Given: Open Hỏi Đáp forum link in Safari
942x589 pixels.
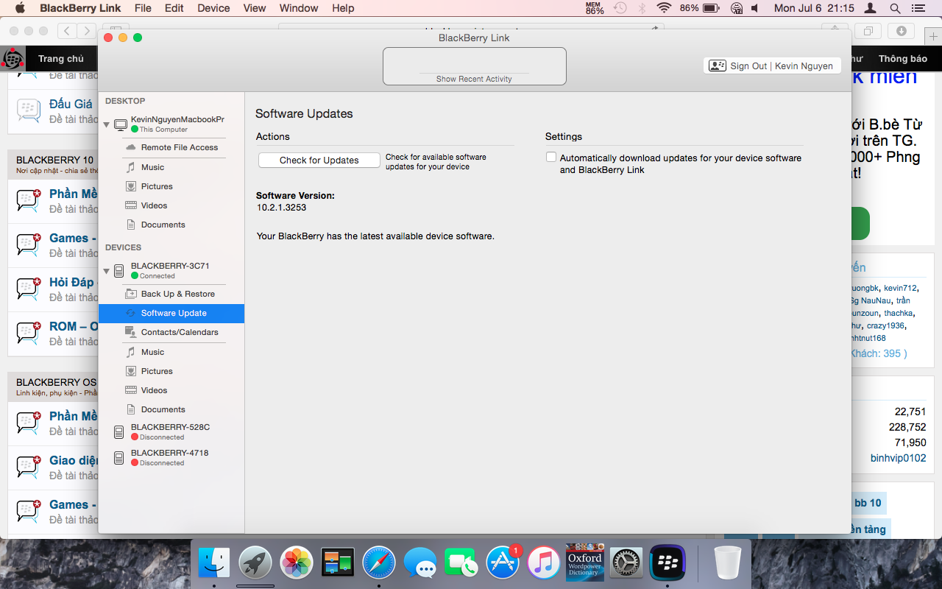Looking at the screenshot, I should pyautogui.click(x=71, y=282).
